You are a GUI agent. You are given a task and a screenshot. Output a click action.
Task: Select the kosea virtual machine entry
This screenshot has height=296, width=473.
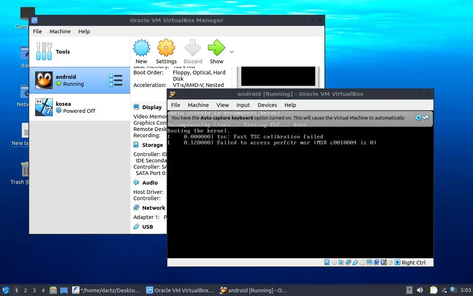point(79,107)
